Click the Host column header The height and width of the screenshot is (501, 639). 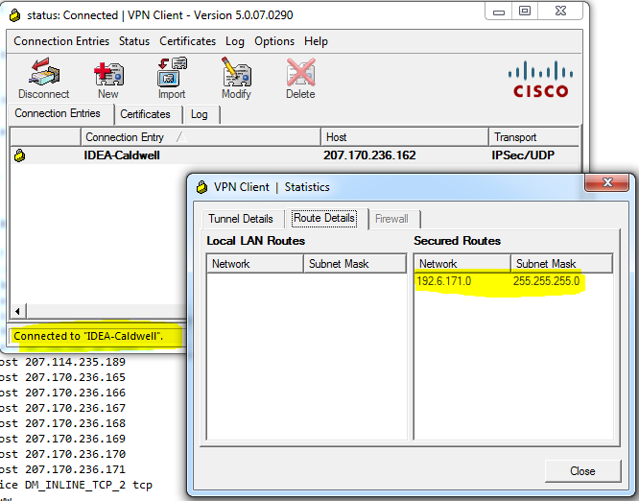[405, 137]
